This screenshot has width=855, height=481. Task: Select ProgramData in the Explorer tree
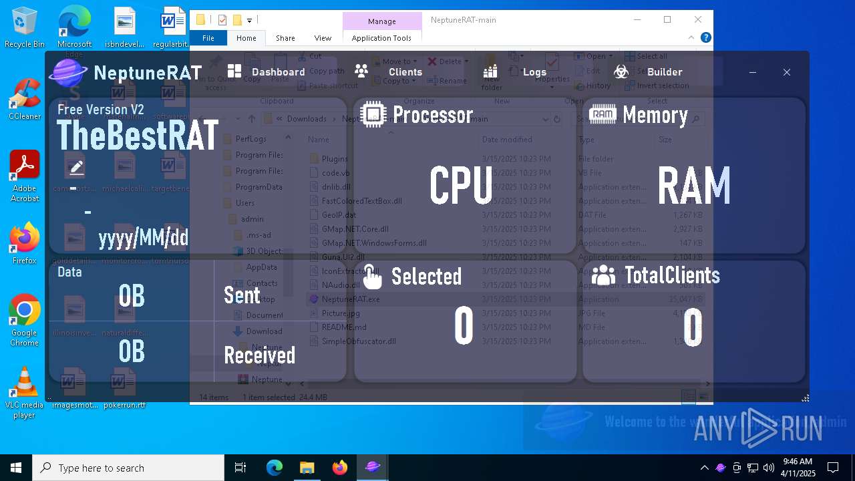click(x=259, y=186)
